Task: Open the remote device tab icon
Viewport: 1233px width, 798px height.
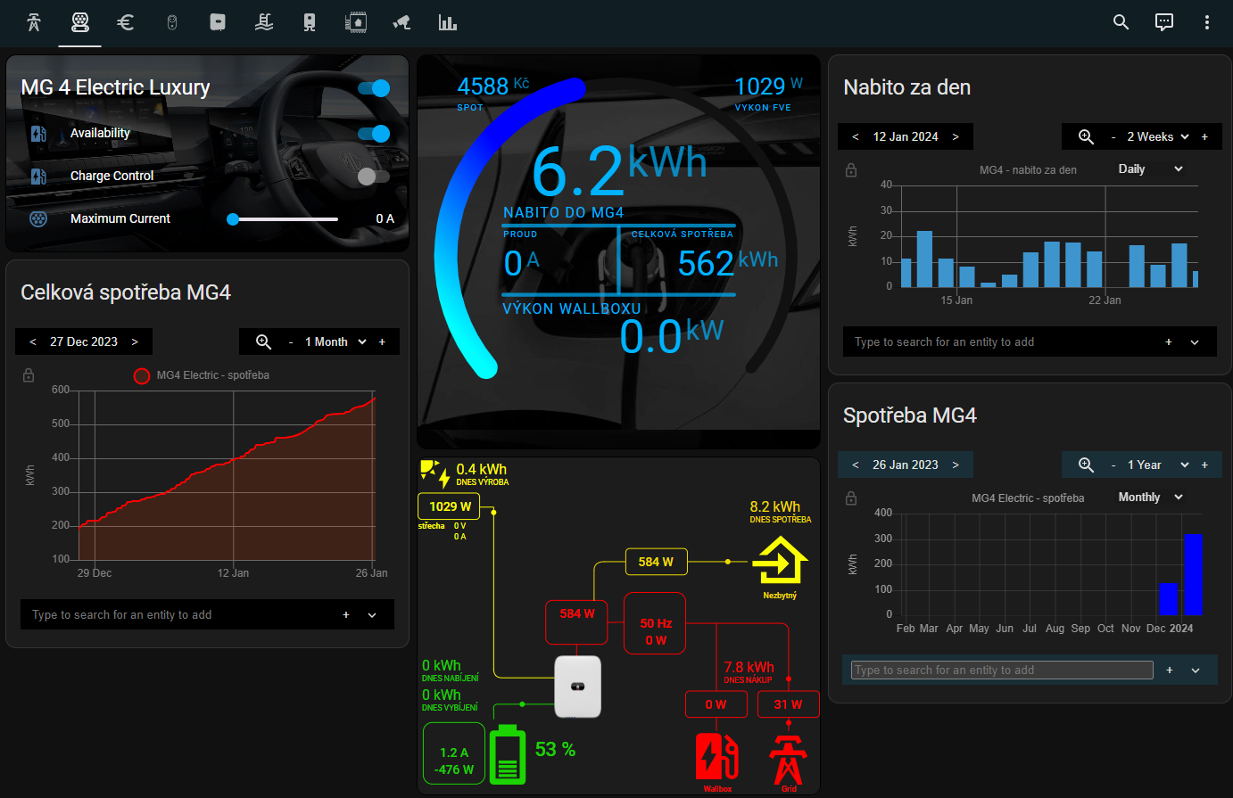Action: [x=172, y=22]
